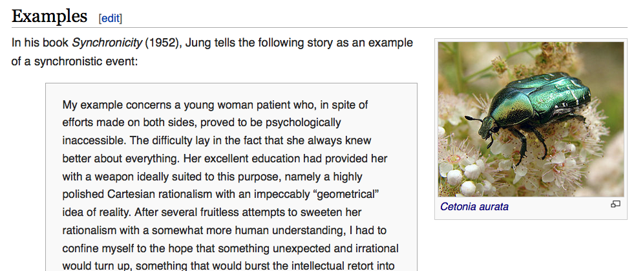Click the edit link beside Examples heading

click(111, 18)
